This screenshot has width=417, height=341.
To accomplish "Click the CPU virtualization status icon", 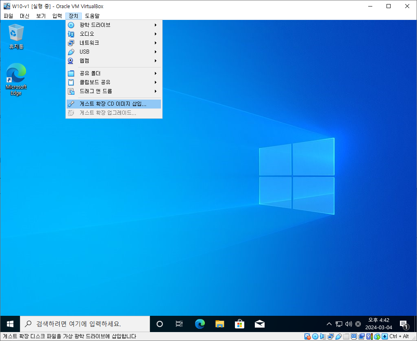I will pyautogui.click(x=369, y=337).
